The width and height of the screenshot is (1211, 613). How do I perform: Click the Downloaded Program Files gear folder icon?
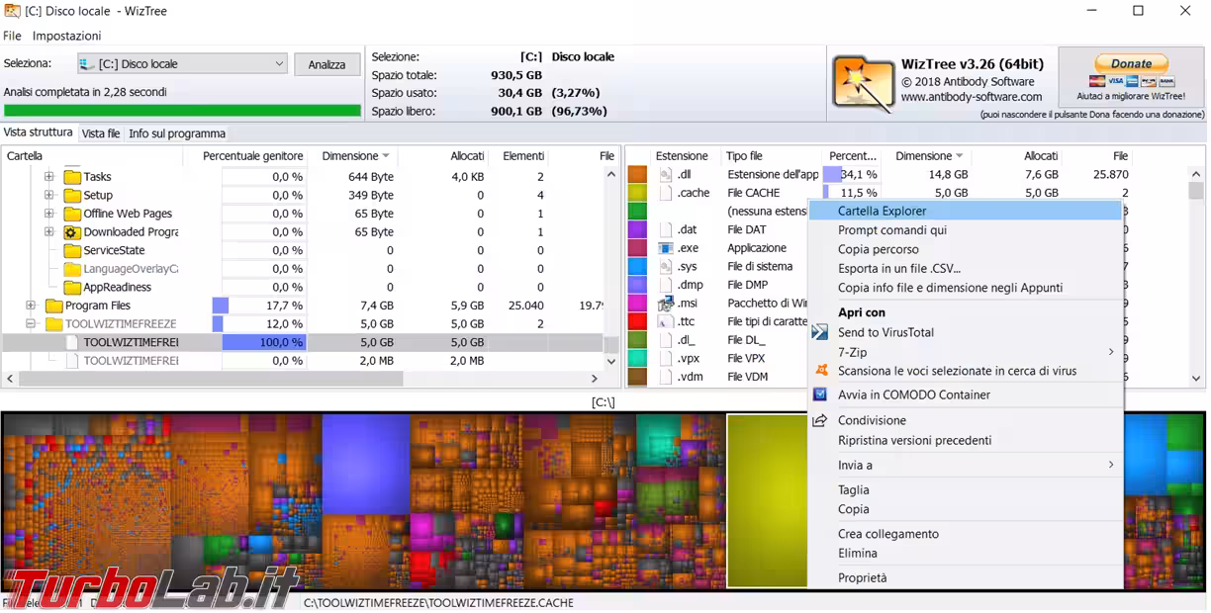[71, 232]
